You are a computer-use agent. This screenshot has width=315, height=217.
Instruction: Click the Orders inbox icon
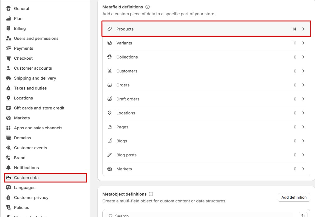coord(110,85)
